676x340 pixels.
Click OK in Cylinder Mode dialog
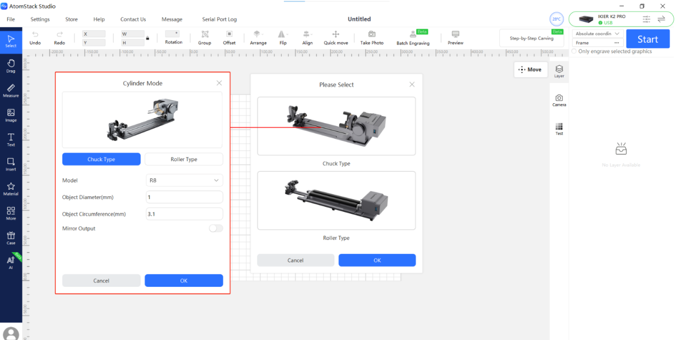[x=184, y=280]
